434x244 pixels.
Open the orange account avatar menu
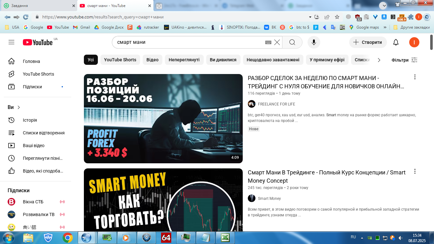coord(414,42)
